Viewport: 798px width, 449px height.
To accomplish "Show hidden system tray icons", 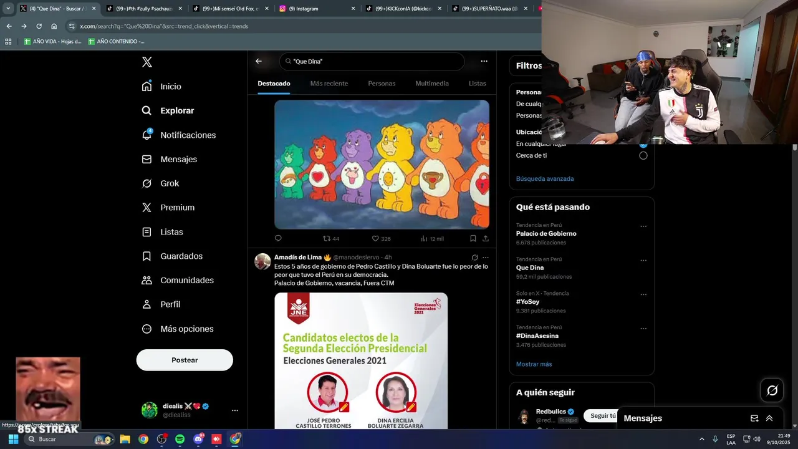I will tap(701, 439).
